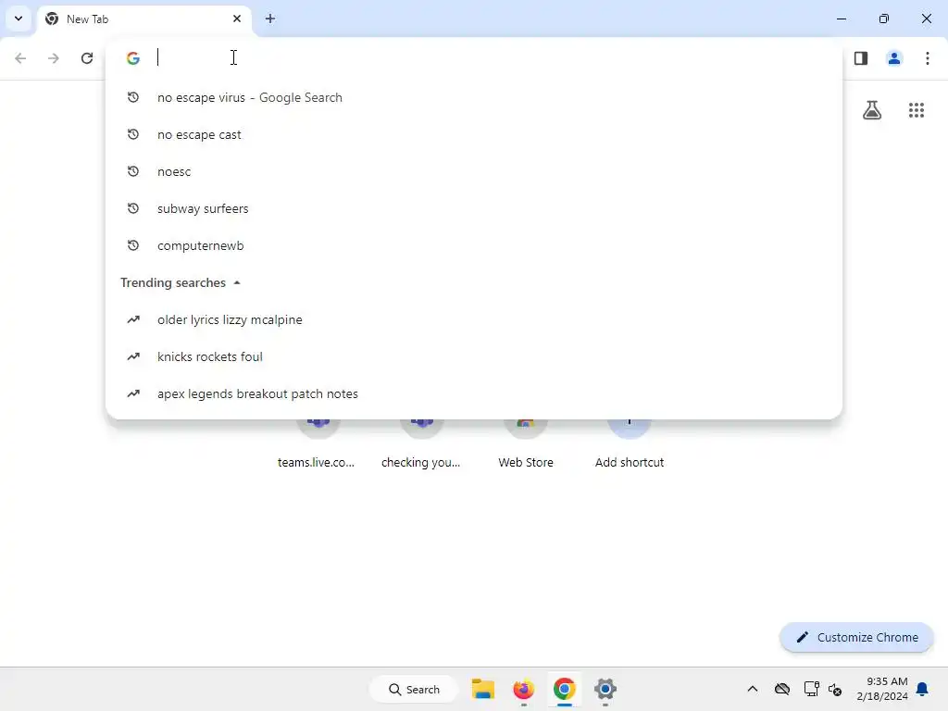
Task: Go back with the back arrow
Action: coord(20,58)
